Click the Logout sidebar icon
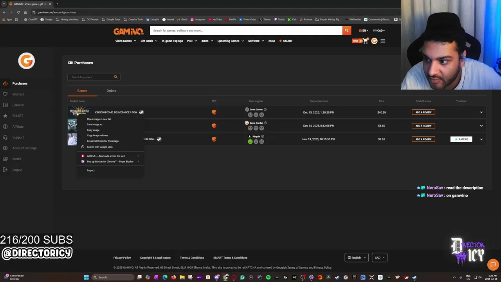This screenshot has height=282, width=501. [x=5, y=170]
